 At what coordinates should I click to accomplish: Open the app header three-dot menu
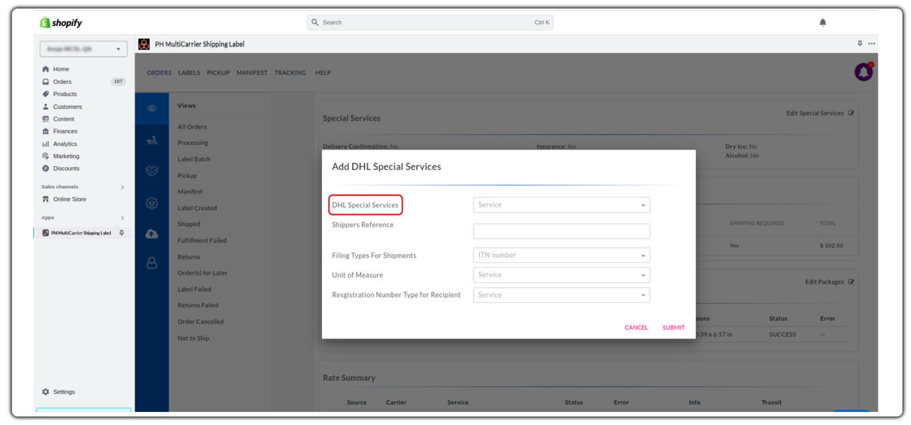click(x=871, y=44)
